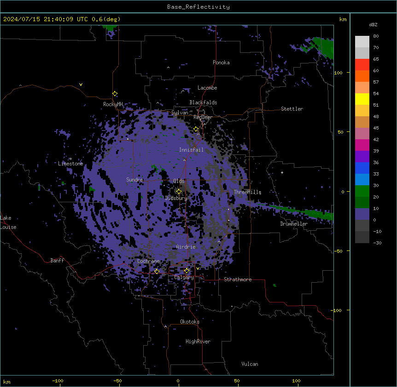Click the yellow V marker northwest of RockyMH

(81, 85)
